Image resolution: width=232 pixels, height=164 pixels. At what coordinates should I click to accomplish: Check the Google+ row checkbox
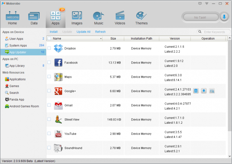(x=49, y=91)
